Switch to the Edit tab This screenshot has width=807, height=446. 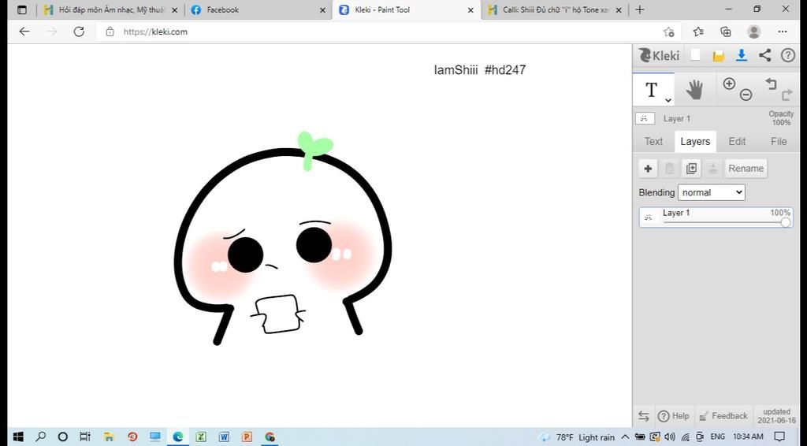click(737, 142)
